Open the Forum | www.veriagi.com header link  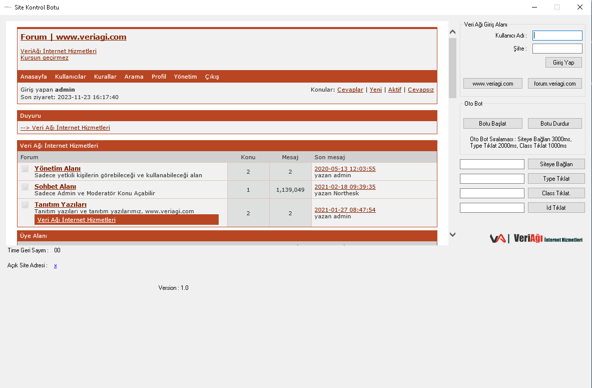tap(73, 37)
